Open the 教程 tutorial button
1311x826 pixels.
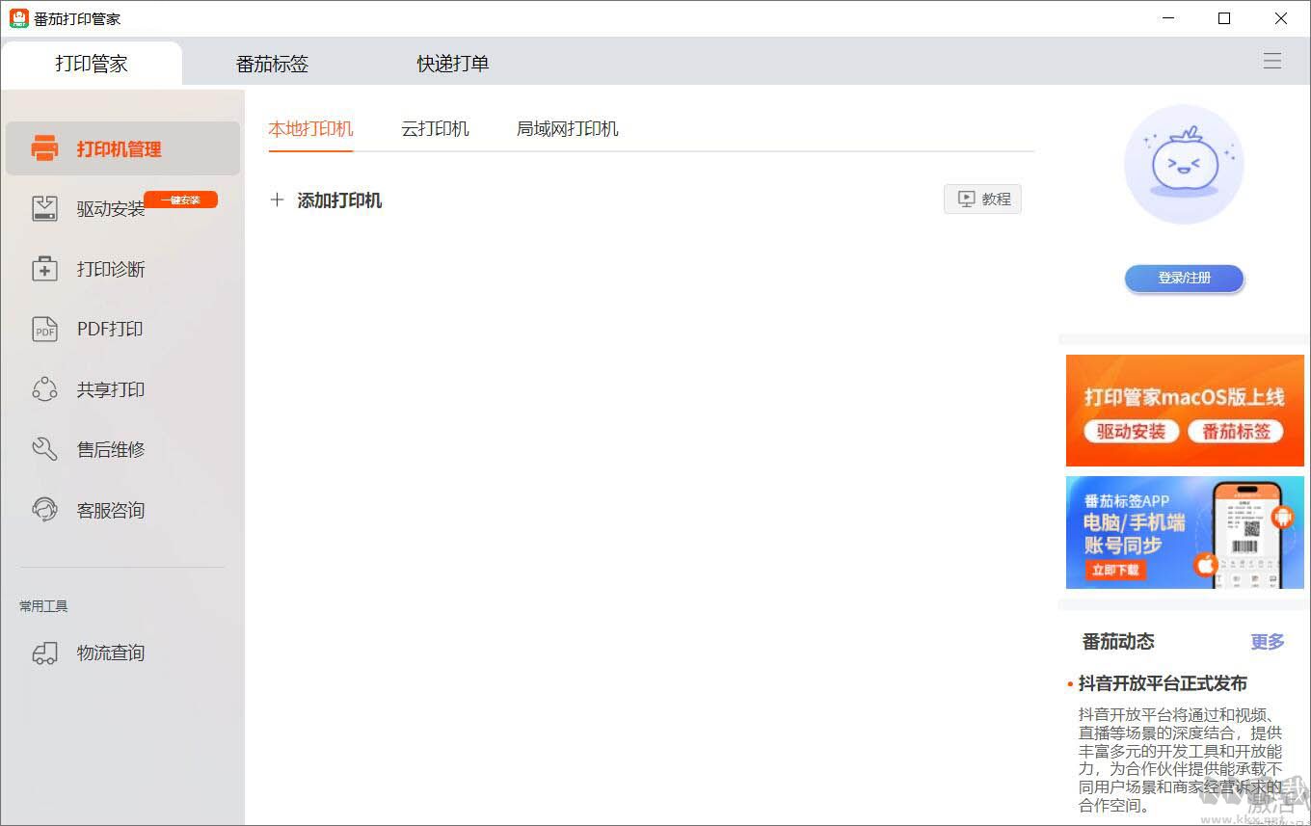tap(982, 200)
